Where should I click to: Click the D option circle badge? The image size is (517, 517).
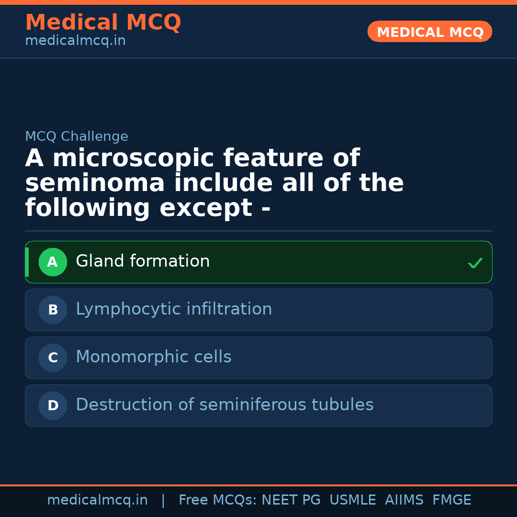tap(53, 405)
